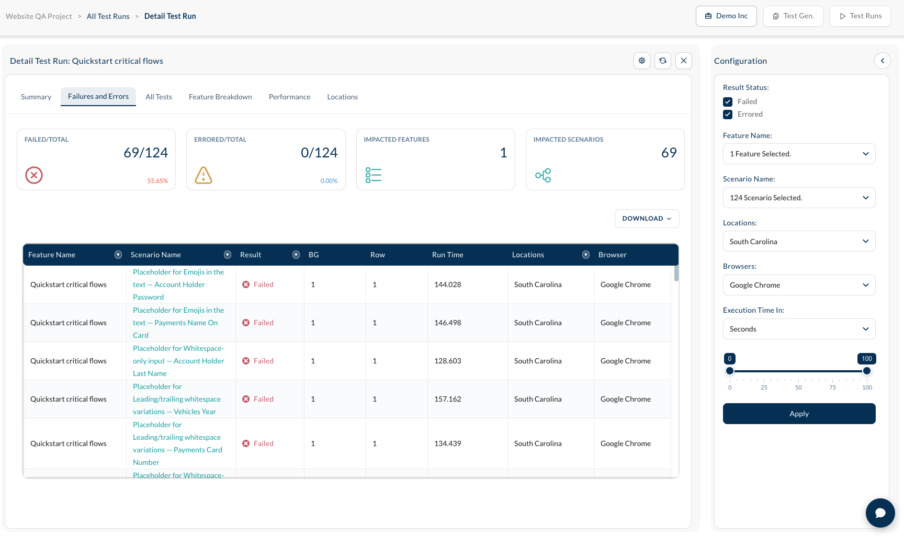Open the Execution Time In Seconds dropdown

pyautogui.click(x=799, y=329)
